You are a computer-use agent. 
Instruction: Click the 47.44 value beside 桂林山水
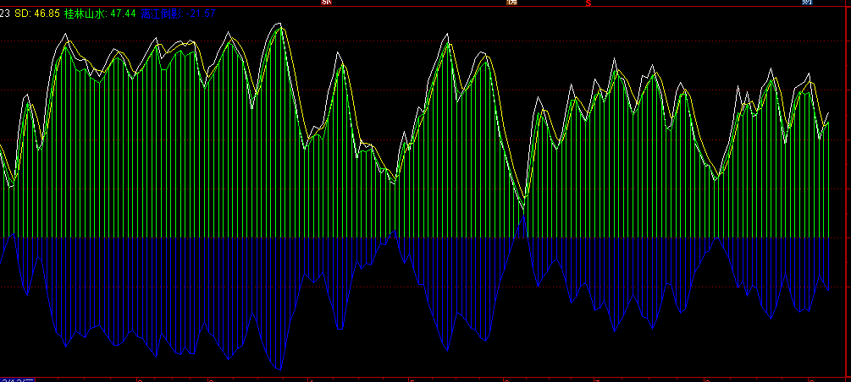pyautogui.click(x=123, y=14)
